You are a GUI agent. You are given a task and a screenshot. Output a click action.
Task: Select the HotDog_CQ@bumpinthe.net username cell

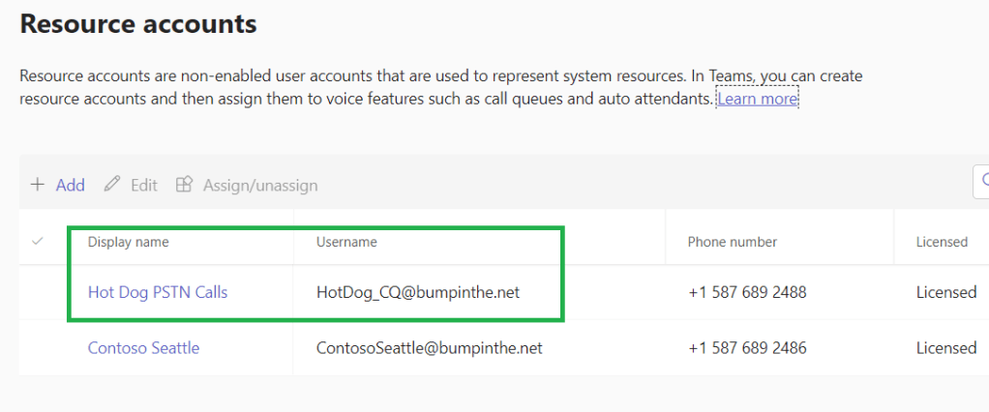tap(418, 291)
